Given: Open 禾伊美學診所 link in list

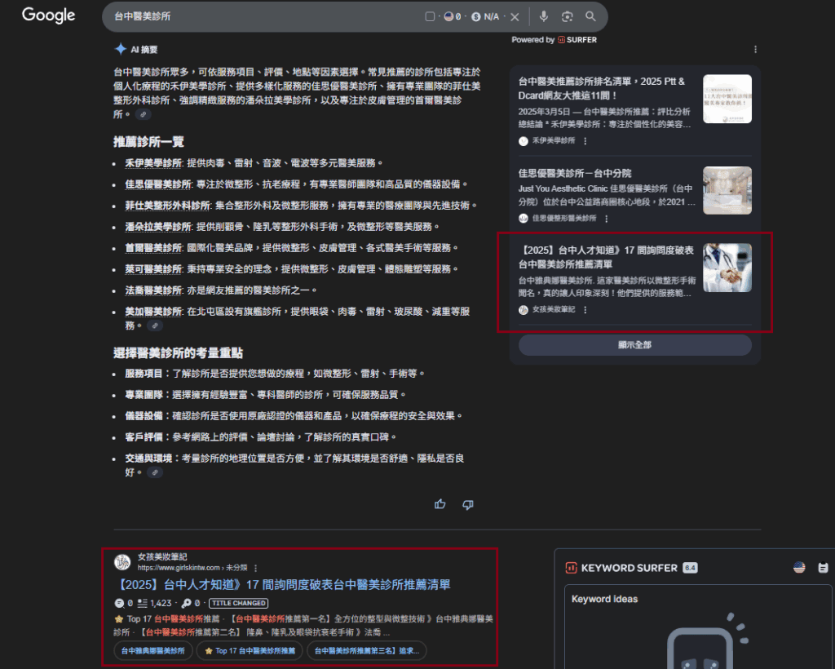Looking at the screenshot, I should (153, 163).
